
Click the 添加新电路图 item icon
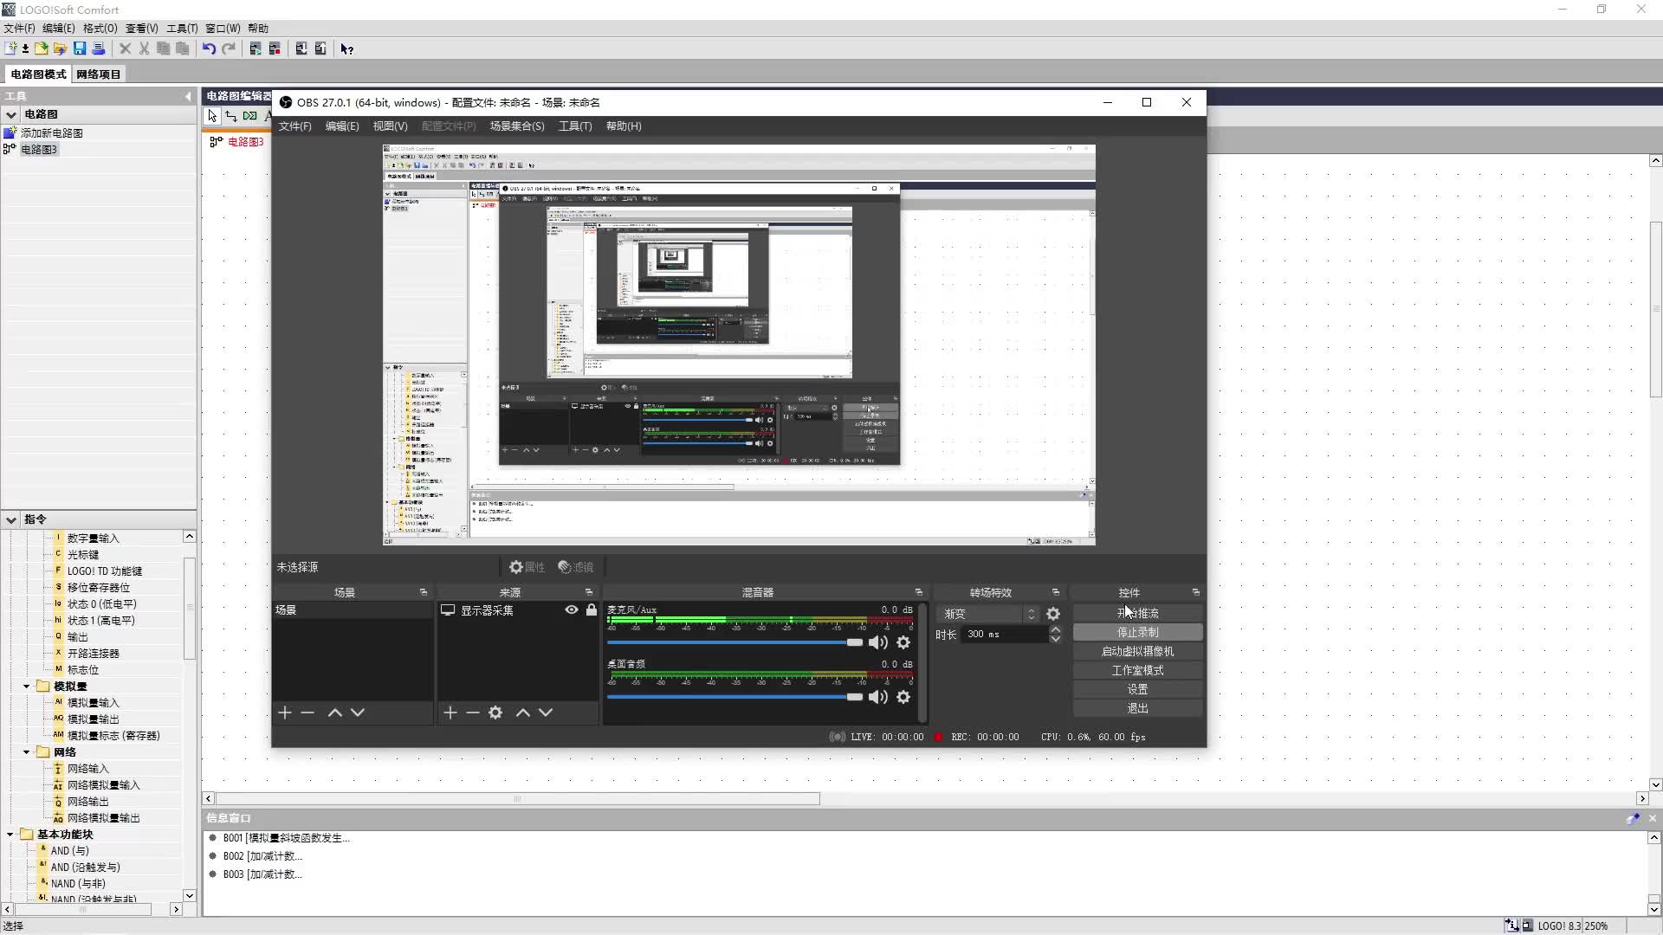[10, 133]
